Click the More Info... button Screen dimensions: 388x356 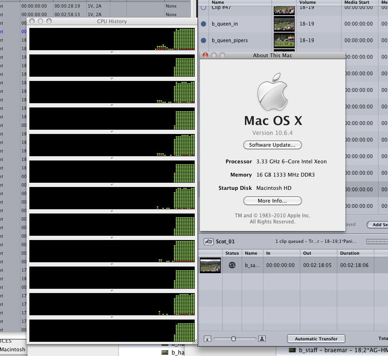click(x=272, y=201)
